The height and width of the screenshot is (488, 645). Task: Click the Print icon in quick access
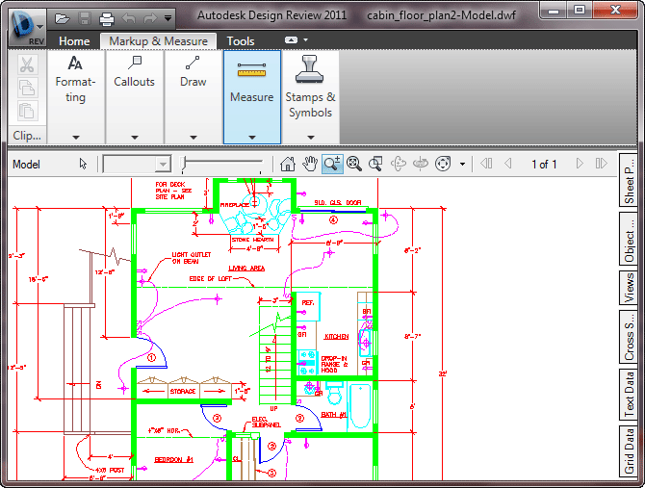(107, 19)
